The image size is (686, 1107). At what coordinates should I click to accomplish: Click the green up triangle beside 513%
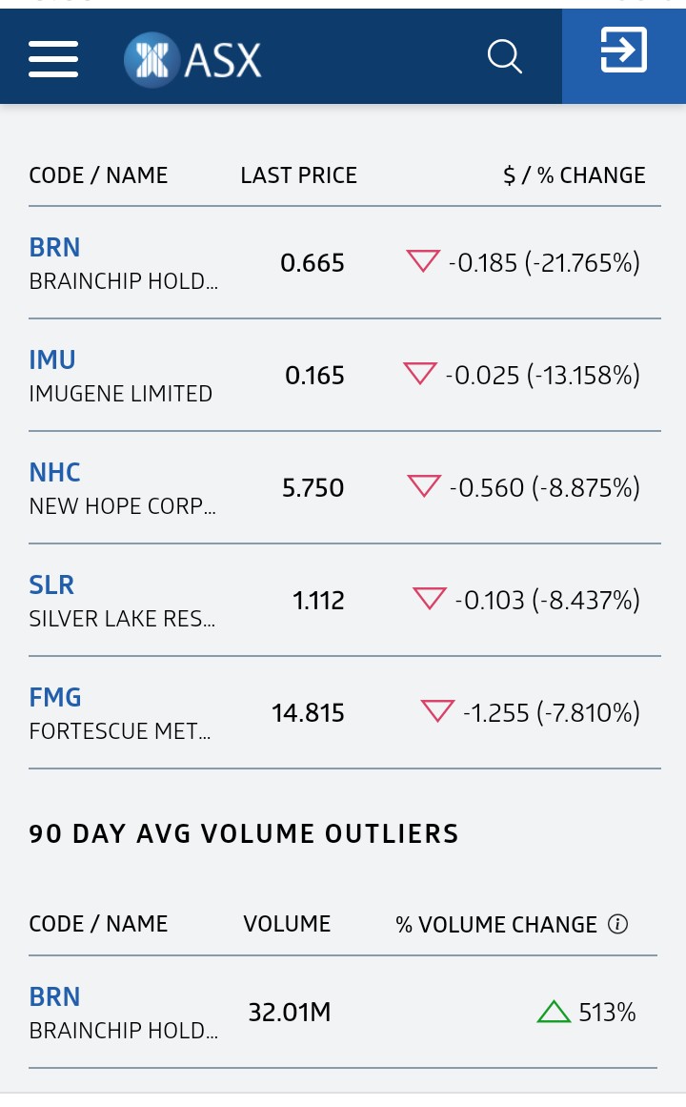[x=554, y=1012]
